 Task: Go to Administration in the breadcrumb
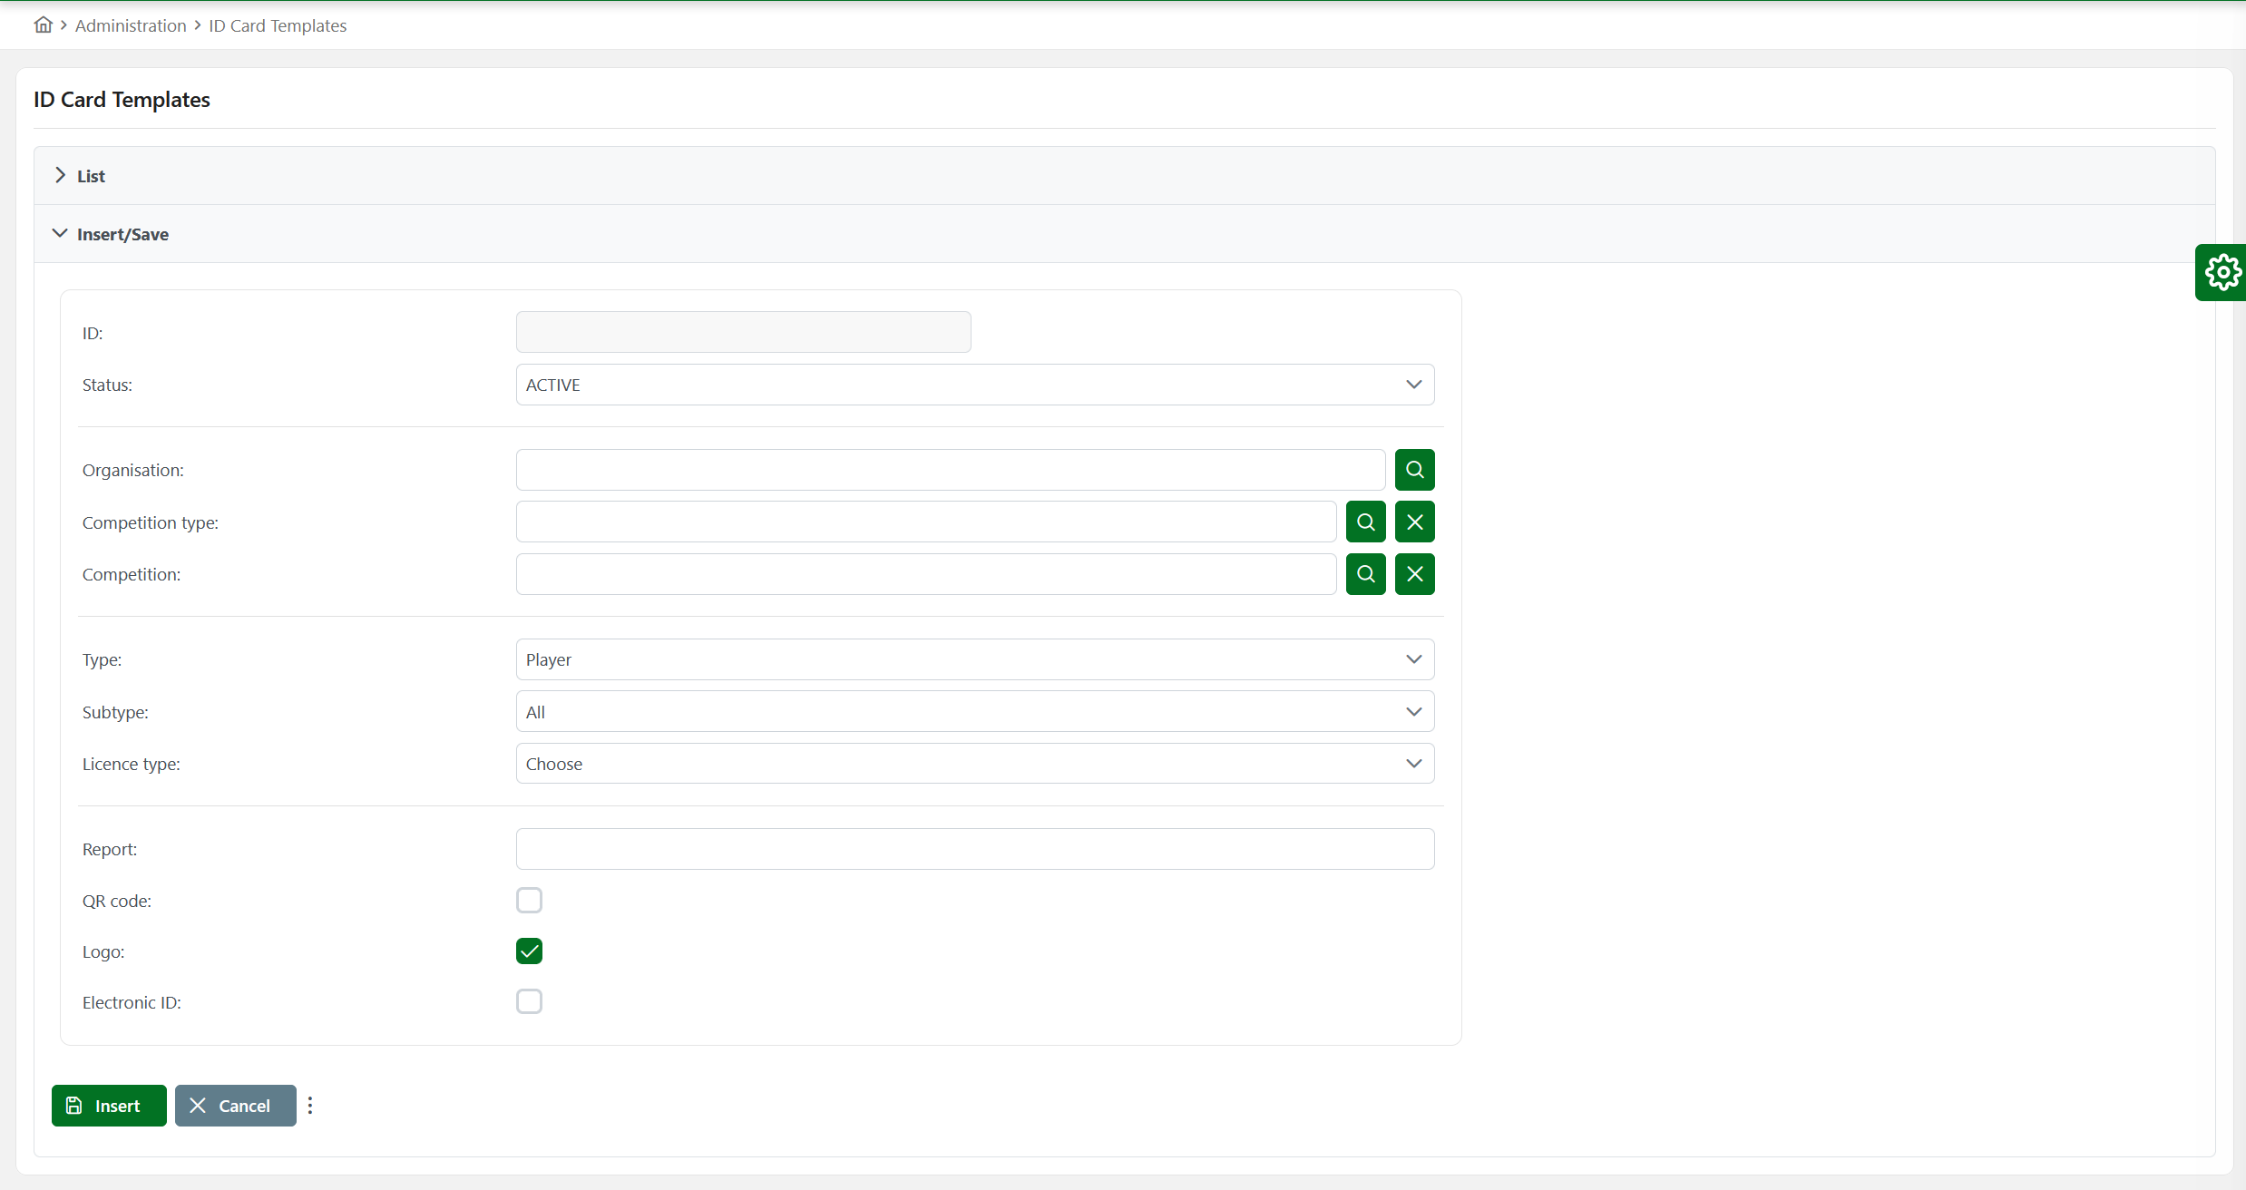tap(131, 25)
